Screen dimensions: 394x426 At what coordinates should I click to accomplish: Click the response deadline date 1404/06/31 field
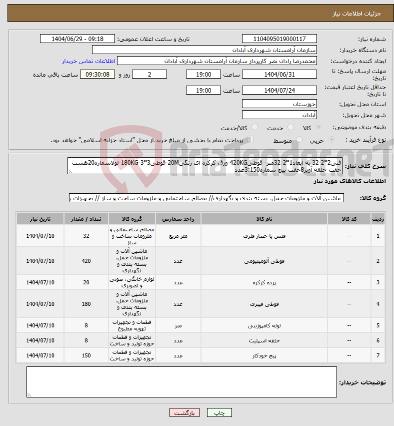tap(279, 74)
